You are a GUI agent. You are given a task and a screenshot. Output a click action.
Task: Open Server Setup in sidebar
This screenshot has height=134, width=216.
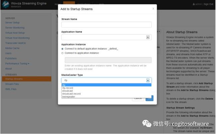(12, 23)
